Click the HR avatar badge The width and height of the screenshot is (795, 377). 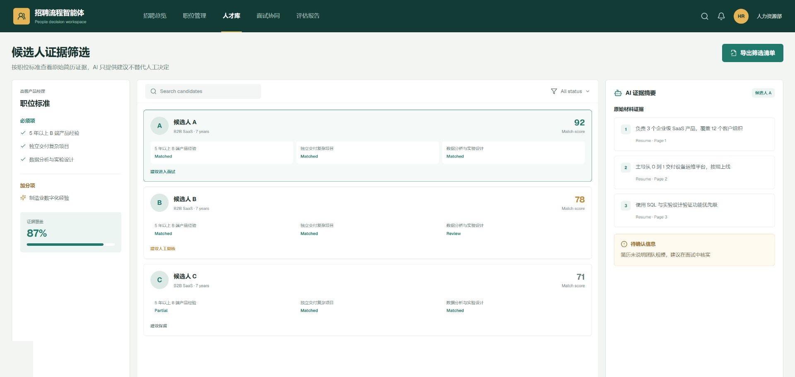click(x=741, y=16)
